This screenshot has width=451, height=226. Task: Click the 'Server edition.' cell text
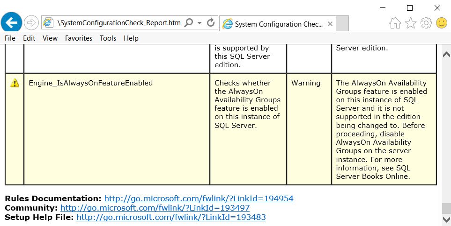pyautogui.click(x=362, y=48)
